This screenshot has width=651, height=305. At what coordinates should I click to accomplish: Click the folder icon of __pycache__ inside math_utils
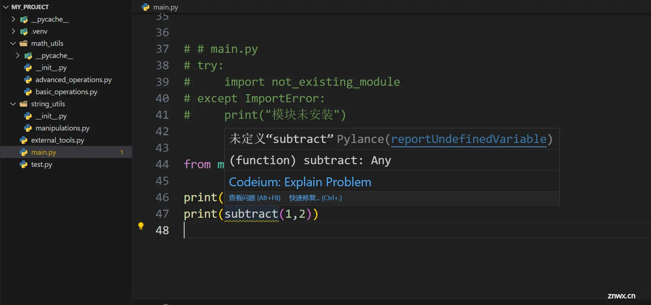(x=28, y=56)
